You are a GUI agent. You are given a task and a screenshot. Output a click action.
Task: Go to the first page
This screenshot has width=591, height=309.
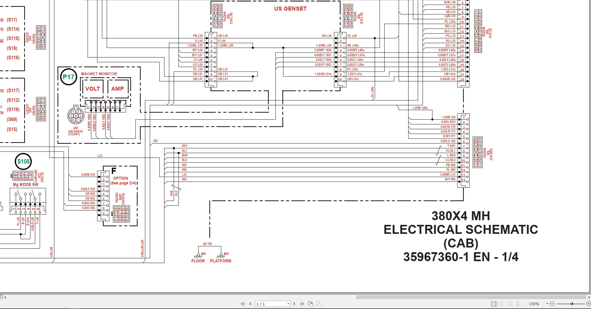(242, 303)
